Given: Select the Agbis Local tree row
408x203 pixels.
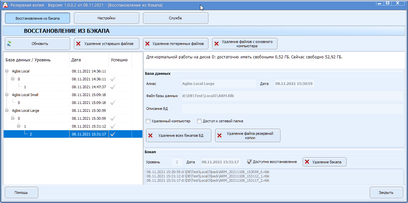Looking at the screenshot, I should [x=73, y=71].
